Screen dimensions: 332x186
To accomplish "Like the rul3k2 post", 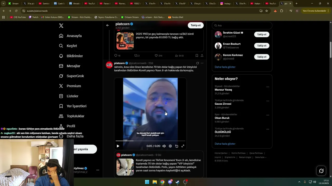I will click(x=156, y=56).
